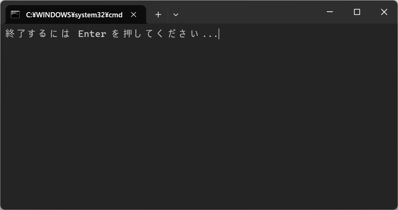Screen dimensions: 398x210
Task: Click empty title bar space beside the dropdown
Action: (x=249, y=12)
